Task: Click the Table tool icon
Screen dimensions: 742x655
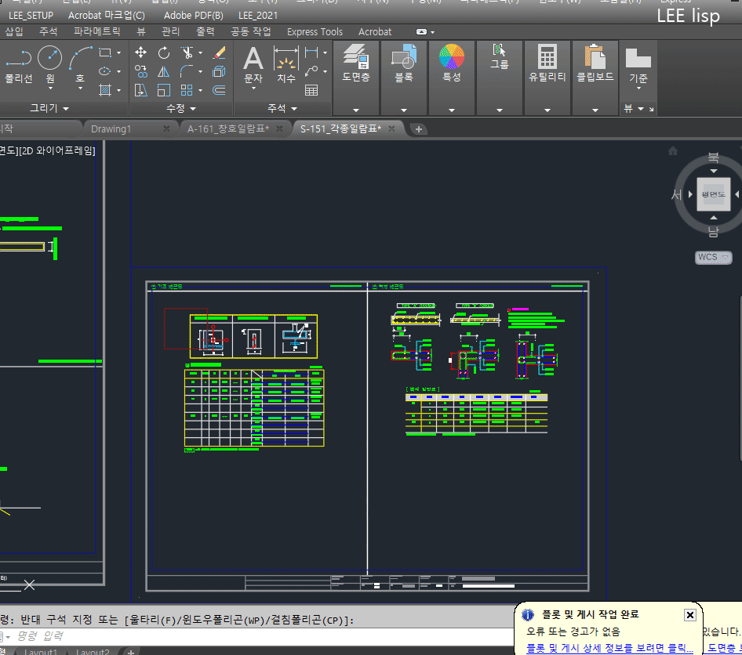Action: 311,90
